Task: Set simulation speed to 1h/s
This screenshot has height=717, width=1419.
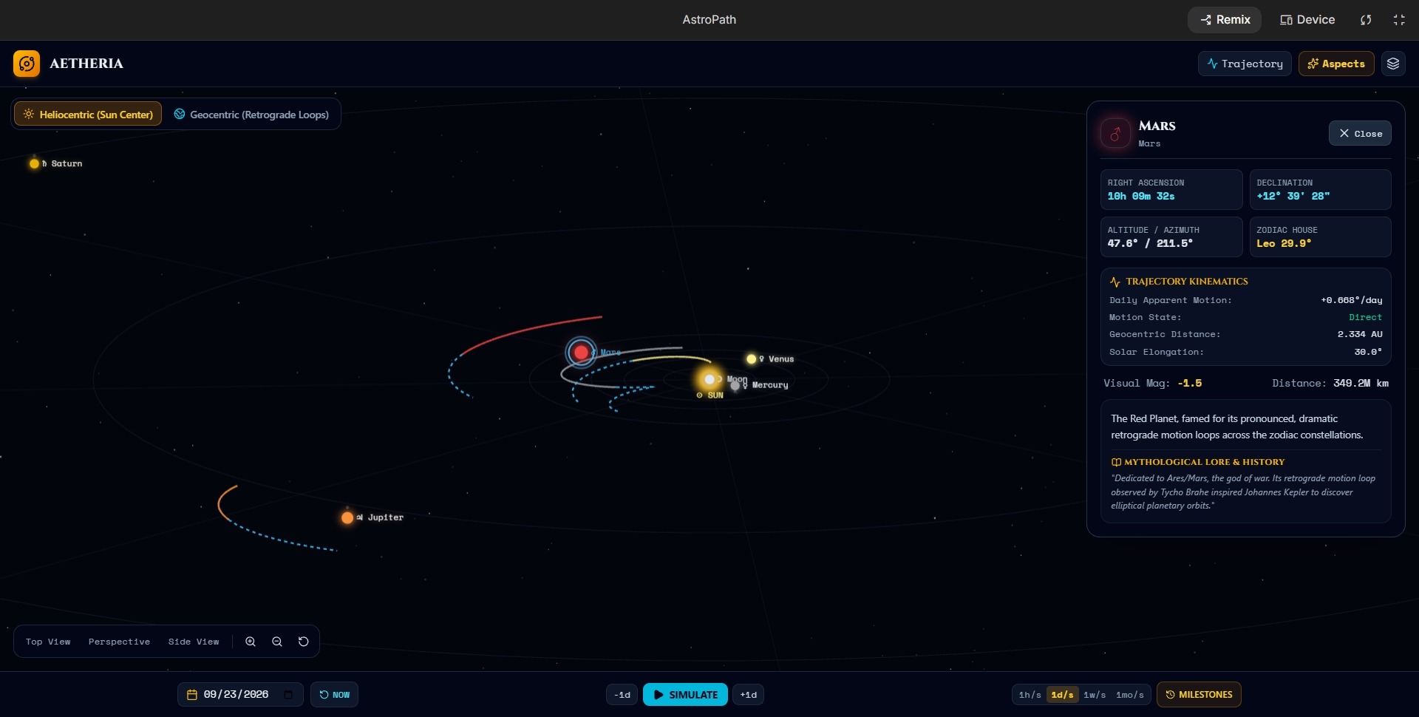Action: click(x=1030, y=695)
